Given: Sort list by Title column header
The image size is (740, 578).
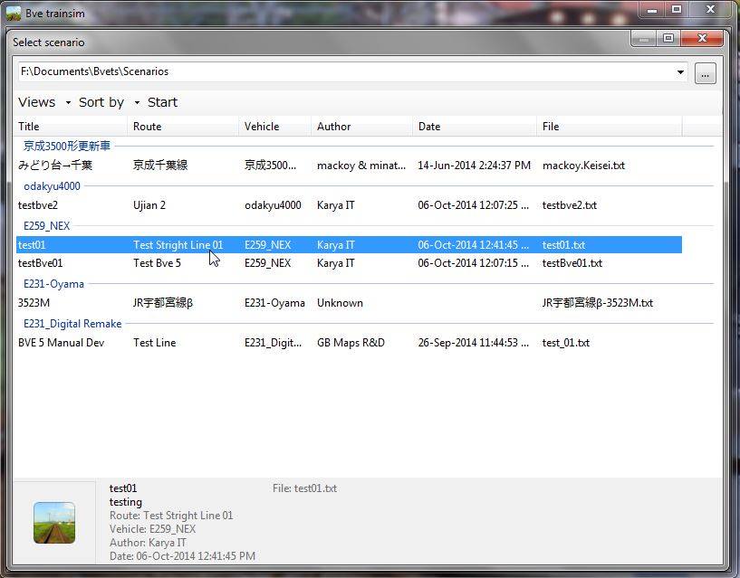Looking at the screenshot, I should pos(71,127).
